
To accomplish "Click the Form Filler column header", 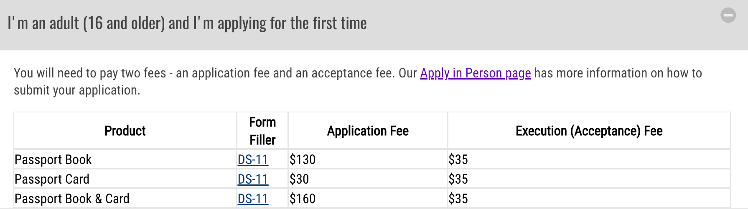I will 262,131.
